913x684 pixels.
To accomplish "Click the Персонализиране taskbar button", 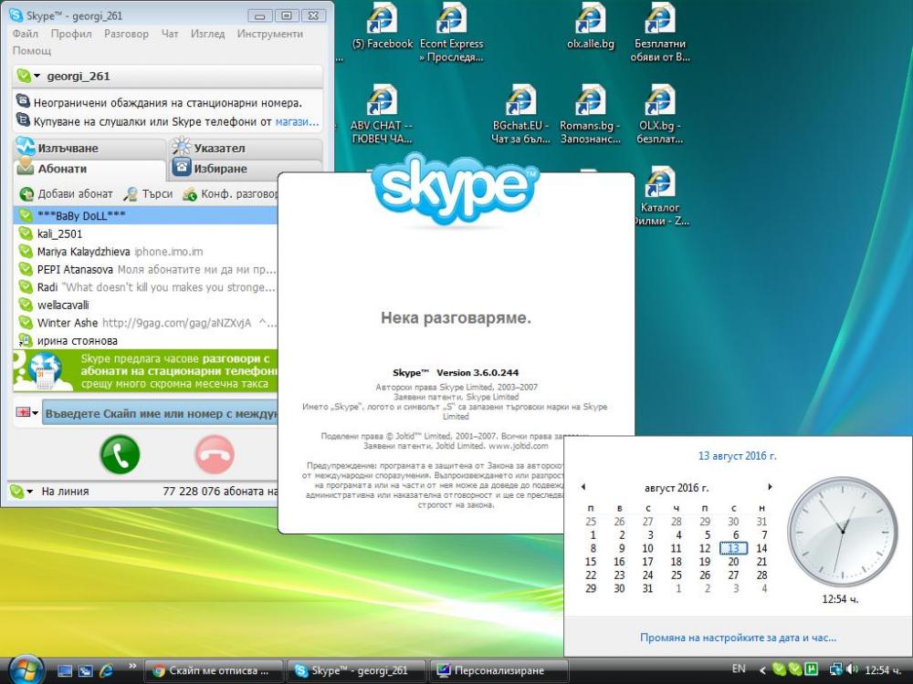I will (498, 670).
